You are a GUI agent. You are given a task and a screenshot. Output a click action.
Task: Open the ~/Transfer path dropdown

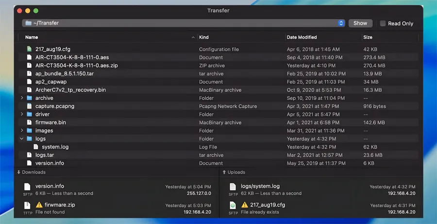coord(341,23)
